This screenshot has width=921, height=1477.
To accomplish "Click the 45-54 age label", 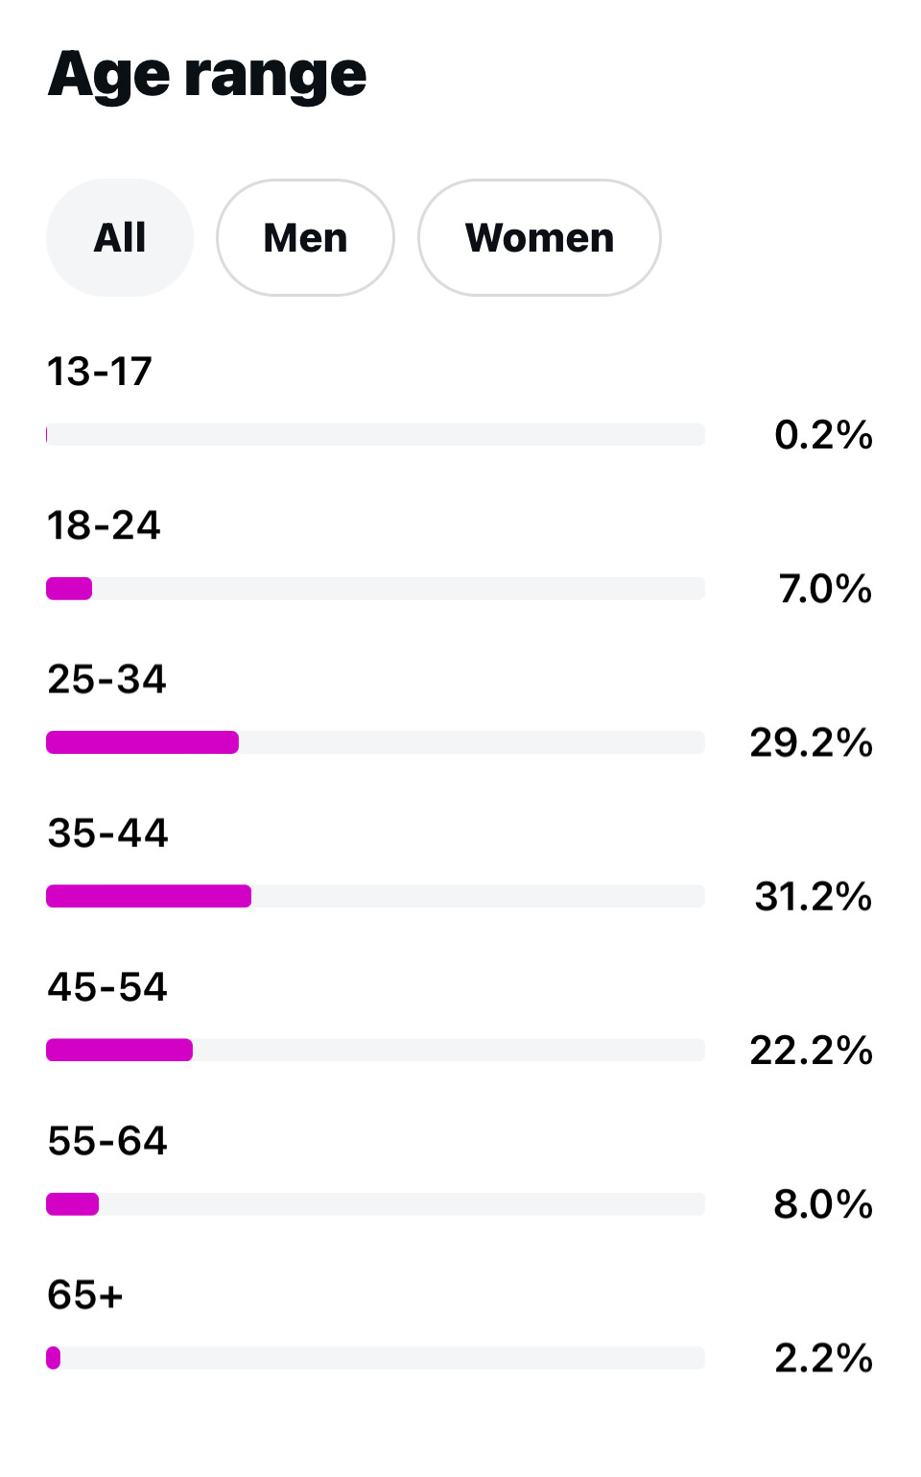I will tap(107, 987).
